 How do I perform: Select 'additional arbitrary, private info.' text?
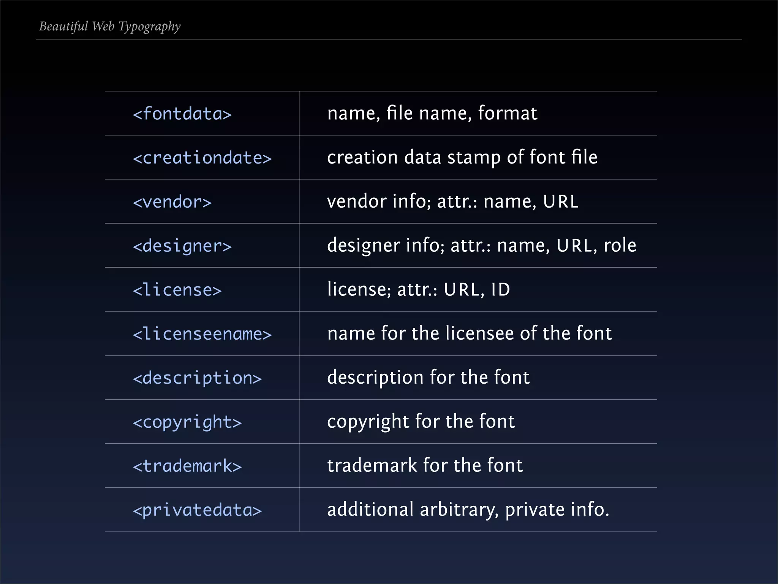(x=468, y=510)
